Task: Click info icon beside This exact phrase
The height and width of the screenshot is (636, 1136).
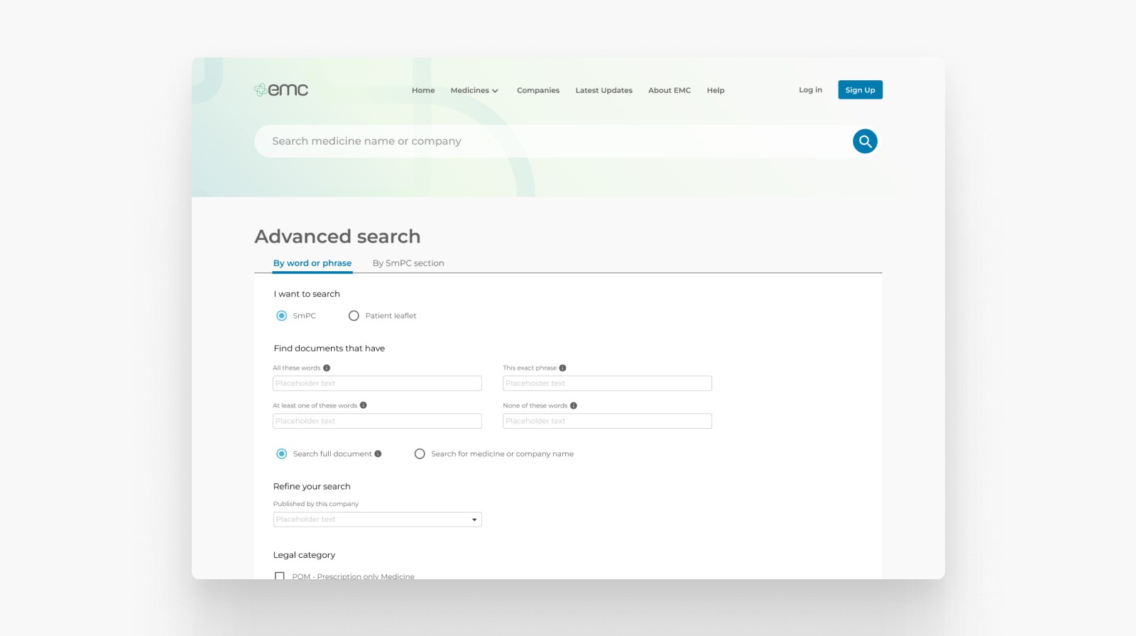Action: (562, 368)
